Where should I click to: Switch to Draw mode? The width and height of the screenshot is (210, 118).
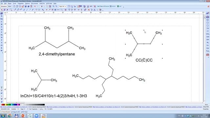click(10, 6)
